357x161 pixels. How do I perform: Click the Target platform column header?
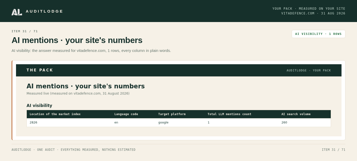pyautogui.click(x=172, y=114)
